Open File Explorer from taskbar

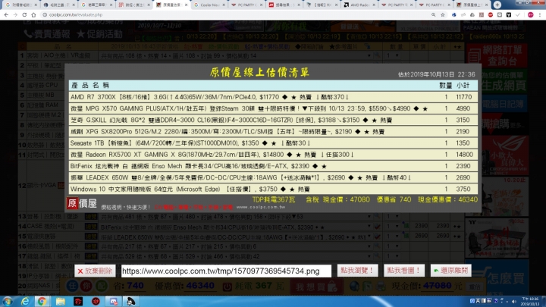pos(60,301)
